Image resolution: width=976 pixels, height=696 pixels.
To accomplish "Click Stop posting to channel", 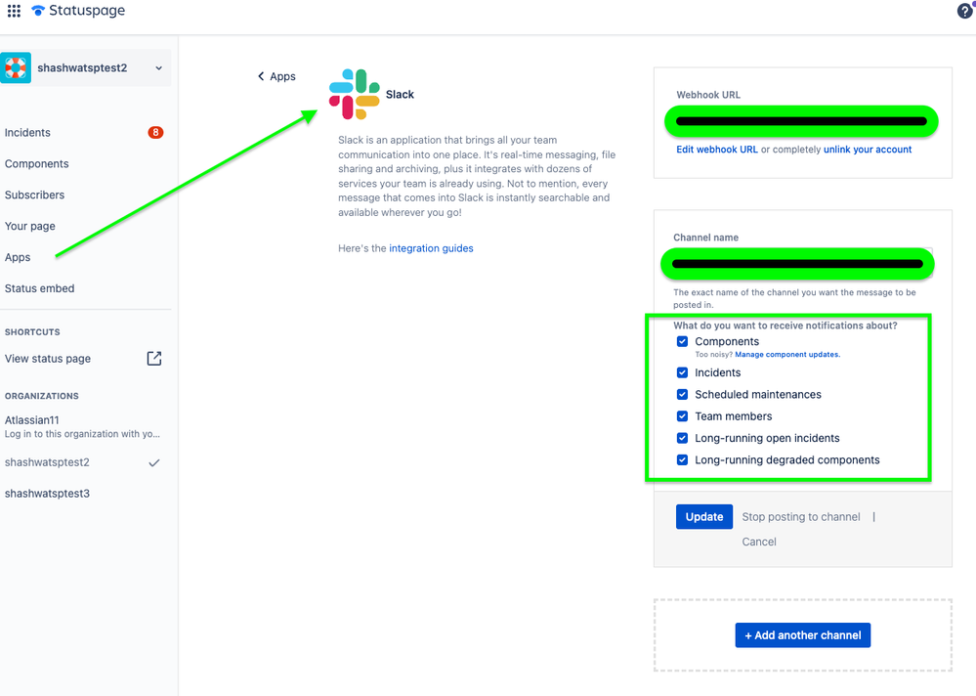I will click(800, 517).
